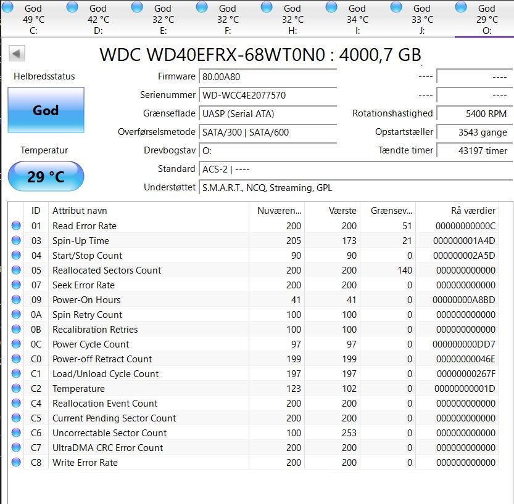Click the status orb for Power Cycle Count
Viewport: 514px width, 504px height.
tap(16, 344)
